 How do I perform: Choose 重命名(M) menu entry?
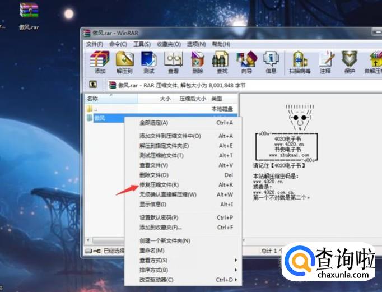pyautogui.click(x=183, y=251)
